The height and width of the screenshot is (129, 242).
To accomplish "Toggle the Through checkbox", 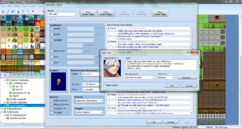I will [x=51, y=112].
